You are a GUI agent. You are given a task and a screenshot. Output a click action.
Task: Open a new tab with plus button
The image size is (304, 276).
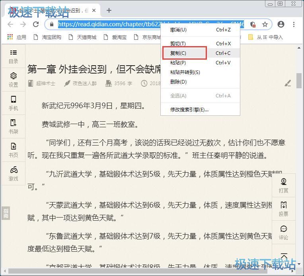109,10
